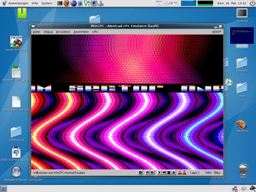Viewport: 256px width, 192px height.
Task: Open the Assembler menu
Action: [x=81, y=32]
